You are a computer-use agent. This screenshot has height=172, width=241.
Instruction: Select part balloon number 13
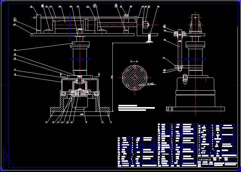coord(15,54)
